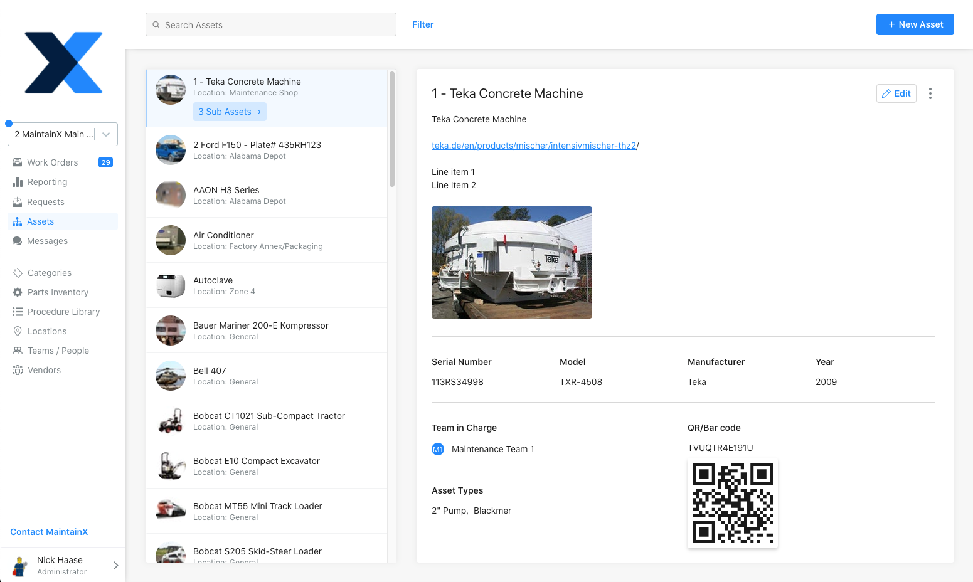This screenshot has width=973, height=582.
Task: Click into the Search Assets field
Action: point(271,25)
